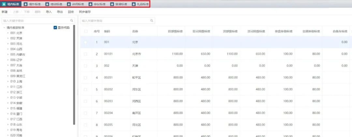Click the tree panel vertical scrollbar
Screen dimensions: 352x137
(x=74, y=75)
